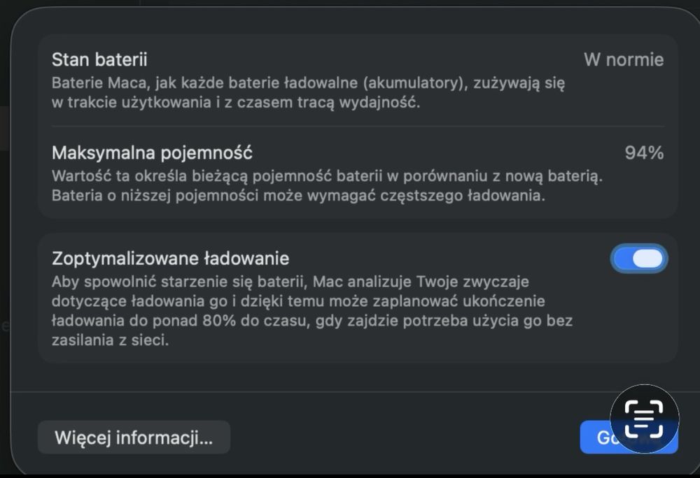Click divider between Stan baterii and Maksymalna pojemność
This screenshot has height=478, width=700.
tap(357, 126)
